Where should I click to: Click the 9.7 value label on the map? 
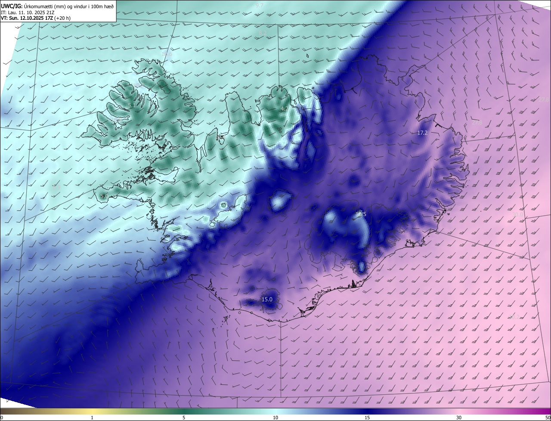pos(259,5)
